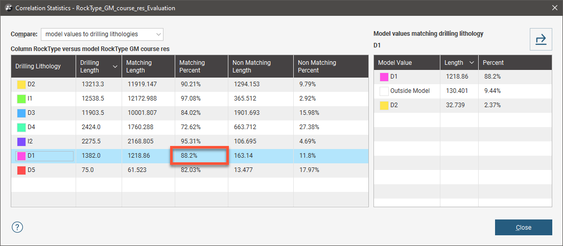Open the help question mark icon
563x246 pixels.
pos(17,227)
